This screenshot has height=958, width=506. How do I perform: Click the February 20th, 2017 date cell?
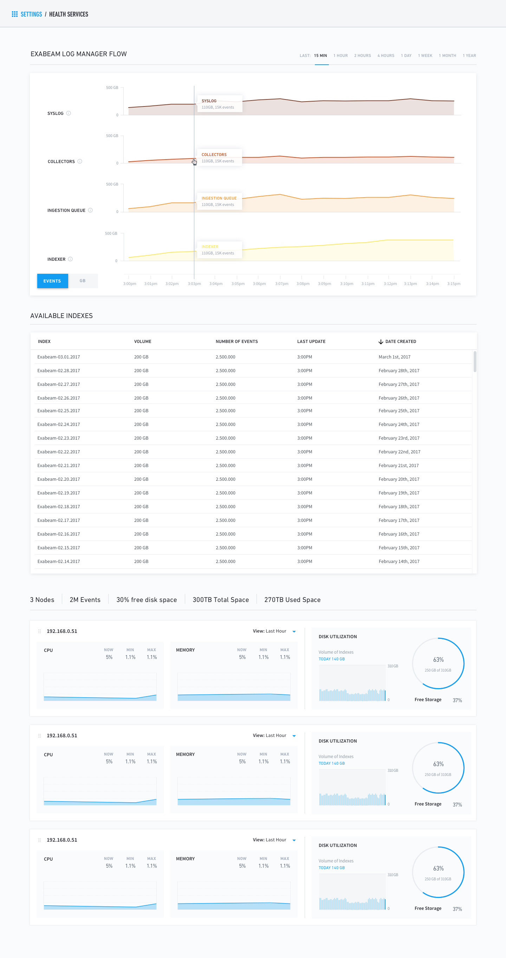[399, 479]
